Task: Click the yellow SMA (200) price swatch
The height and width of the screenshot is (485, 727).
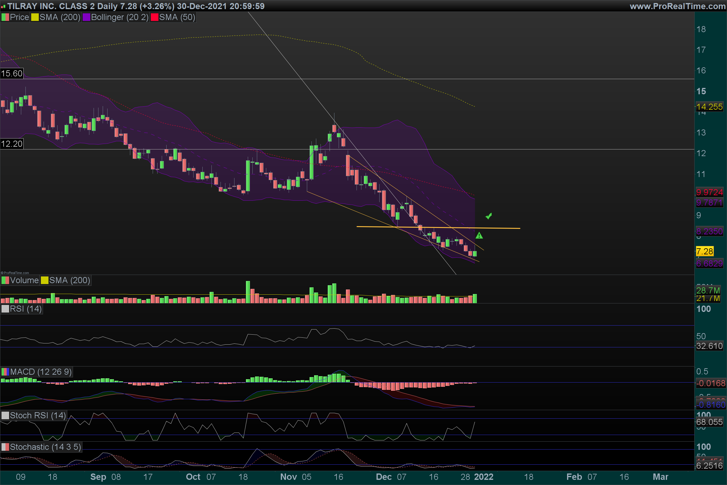Action: pyautogui.click(x=35, y=17)
